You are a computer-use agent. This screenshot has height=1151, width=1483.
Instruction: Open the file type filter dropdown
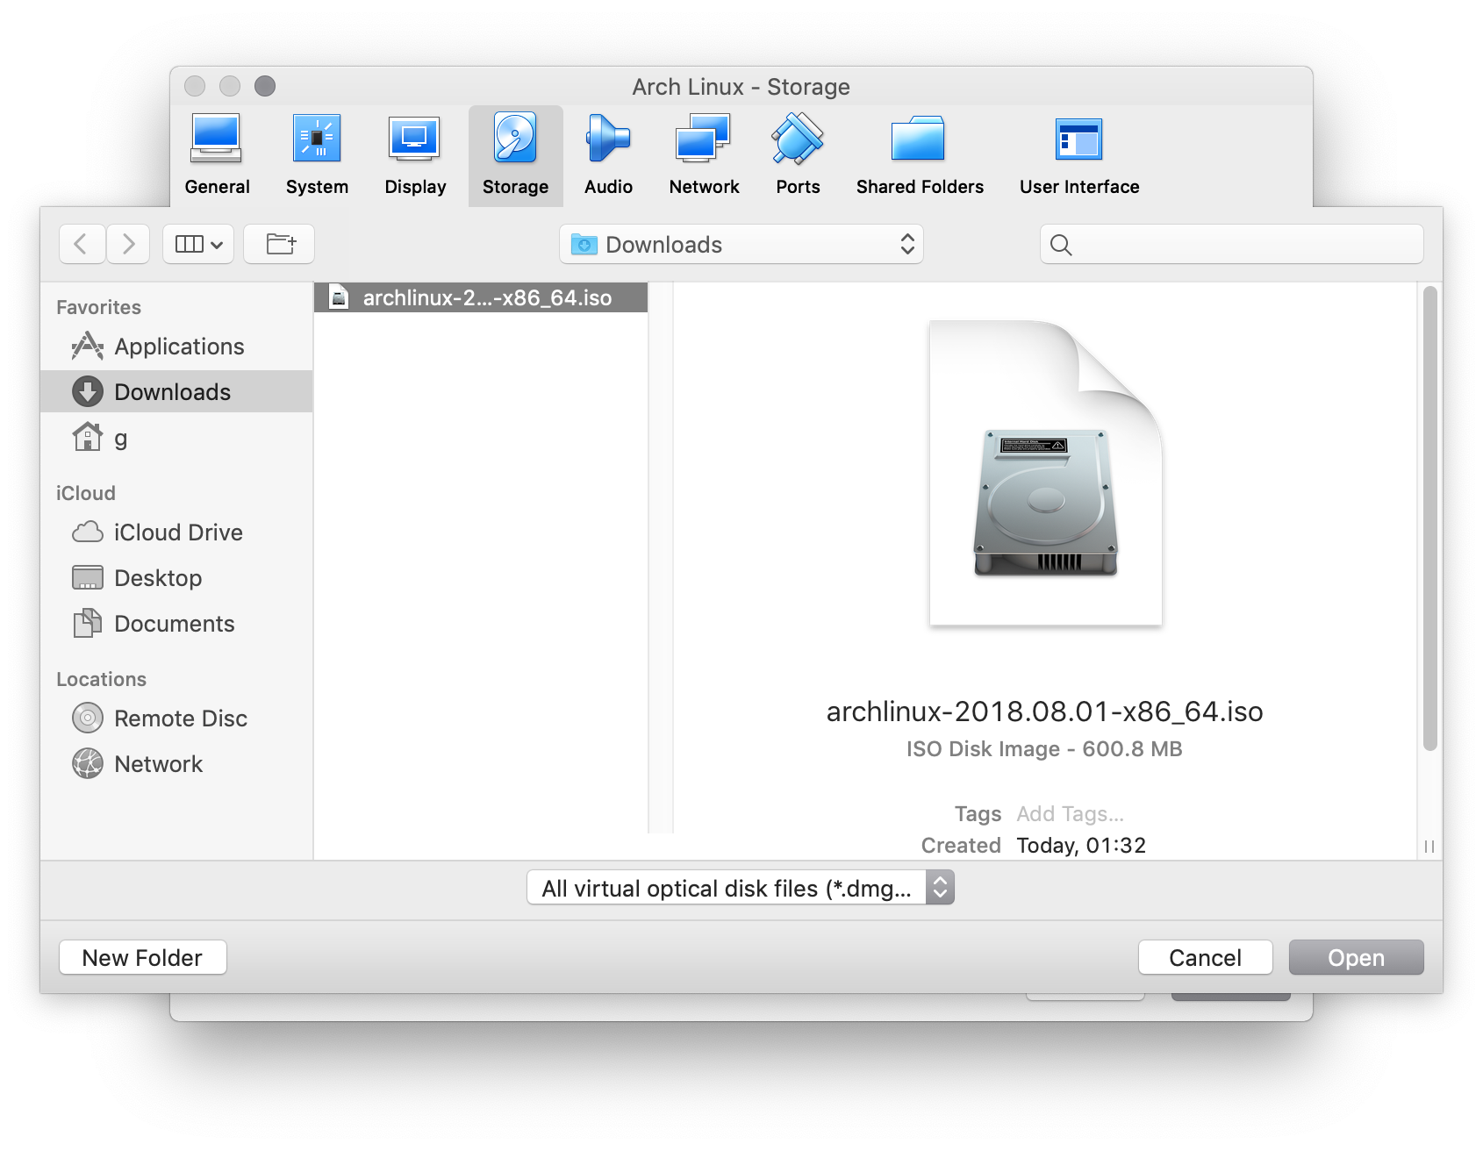click(x=741, y=888)
